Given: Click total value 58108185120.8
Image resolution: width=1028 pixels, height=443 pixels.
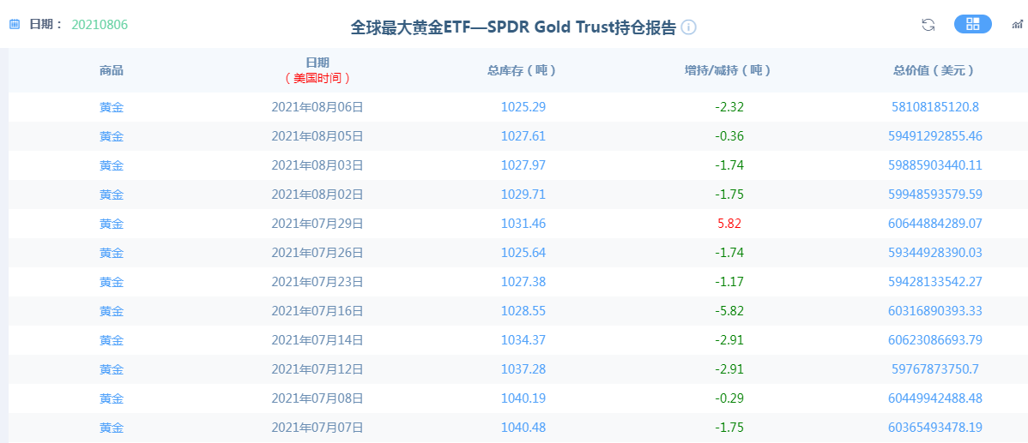Looking at the screenshot, I should click(935, 107).
